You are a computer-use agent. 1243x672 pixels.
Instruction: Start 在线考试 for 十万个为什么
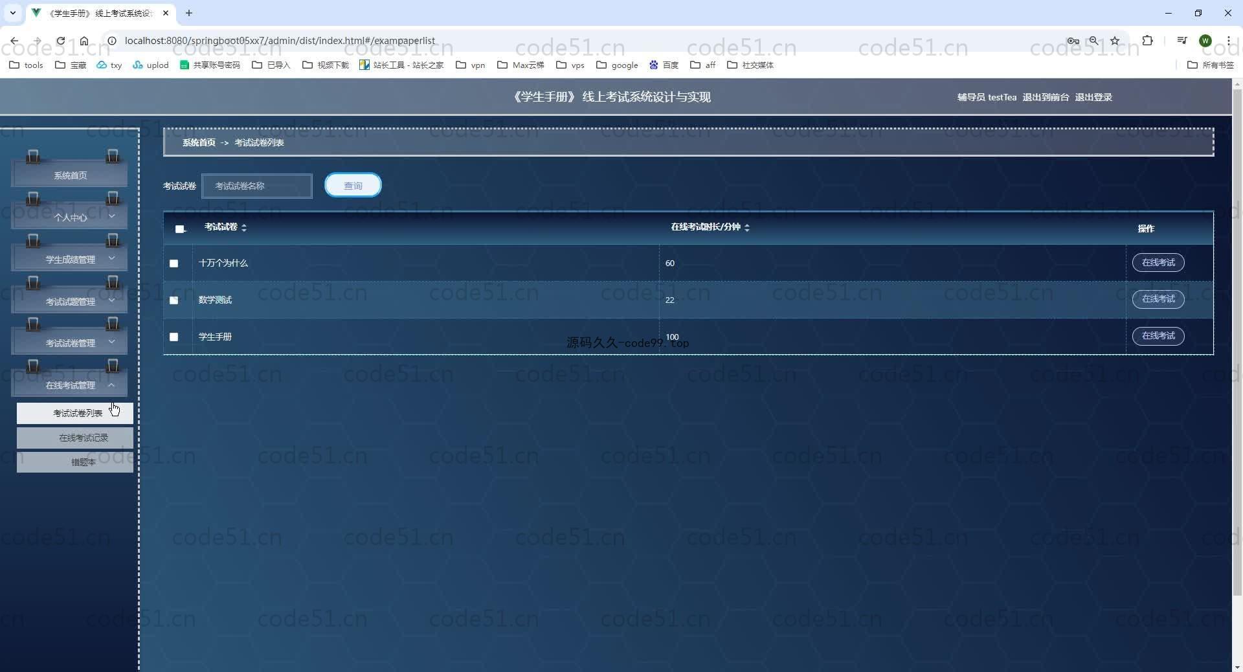[1158, 262]
